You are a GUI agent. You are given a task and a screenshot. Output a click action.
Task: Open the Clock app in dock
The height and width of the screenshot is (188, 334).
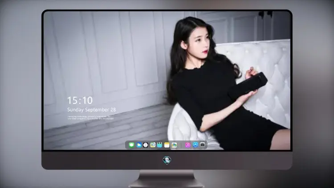pos(146,145)
